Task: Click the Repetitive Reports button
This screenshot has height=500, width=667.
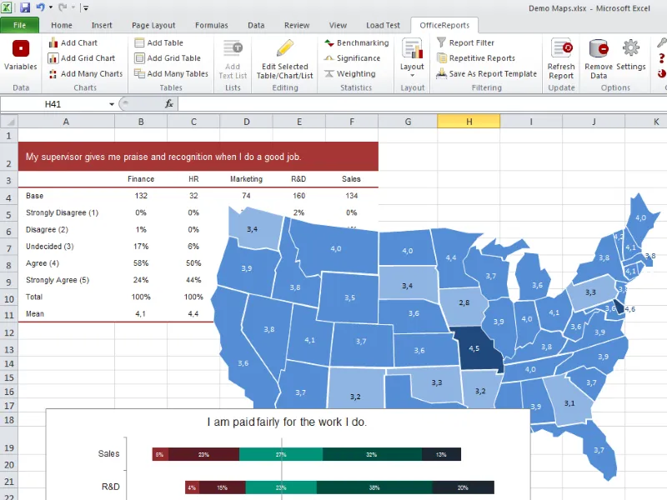Action: pos(476,58)
